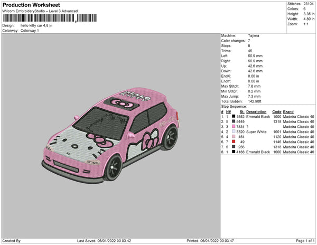Click thread code 1146
The width and height of the screenshot is (317, 245).
(277, 142)
